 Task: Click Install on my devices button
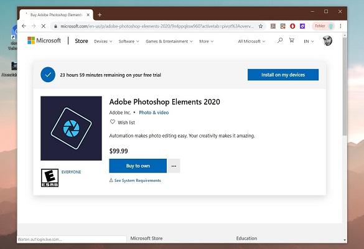click(283, 75)
